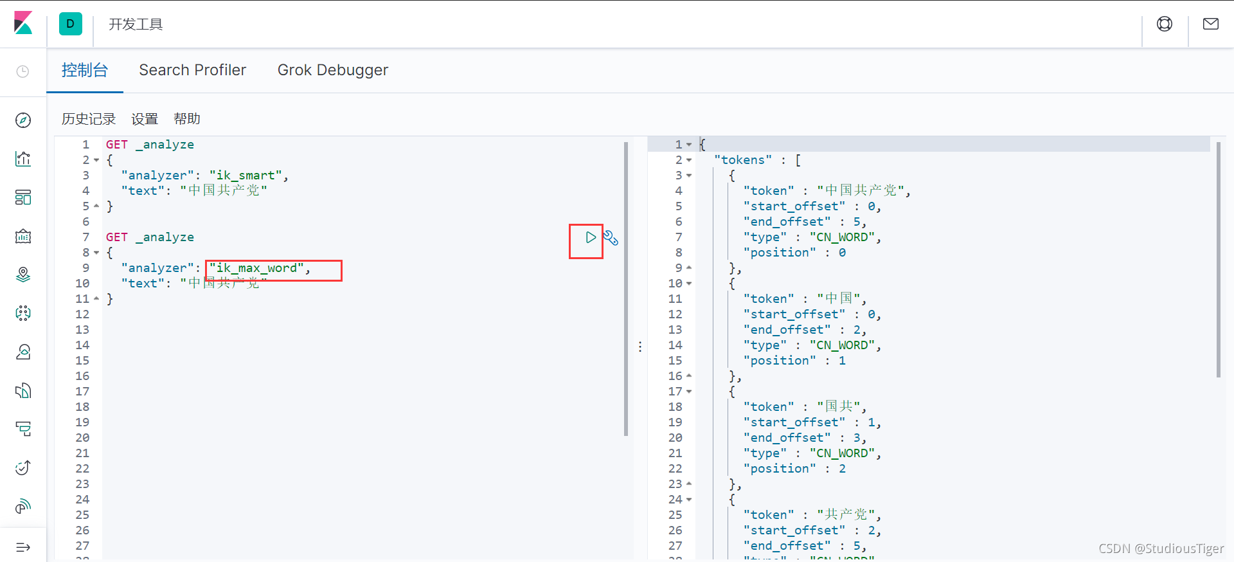Viewport: 1234px width, 562px height.
Task: Send request with the play button
Action: [591, 237]
